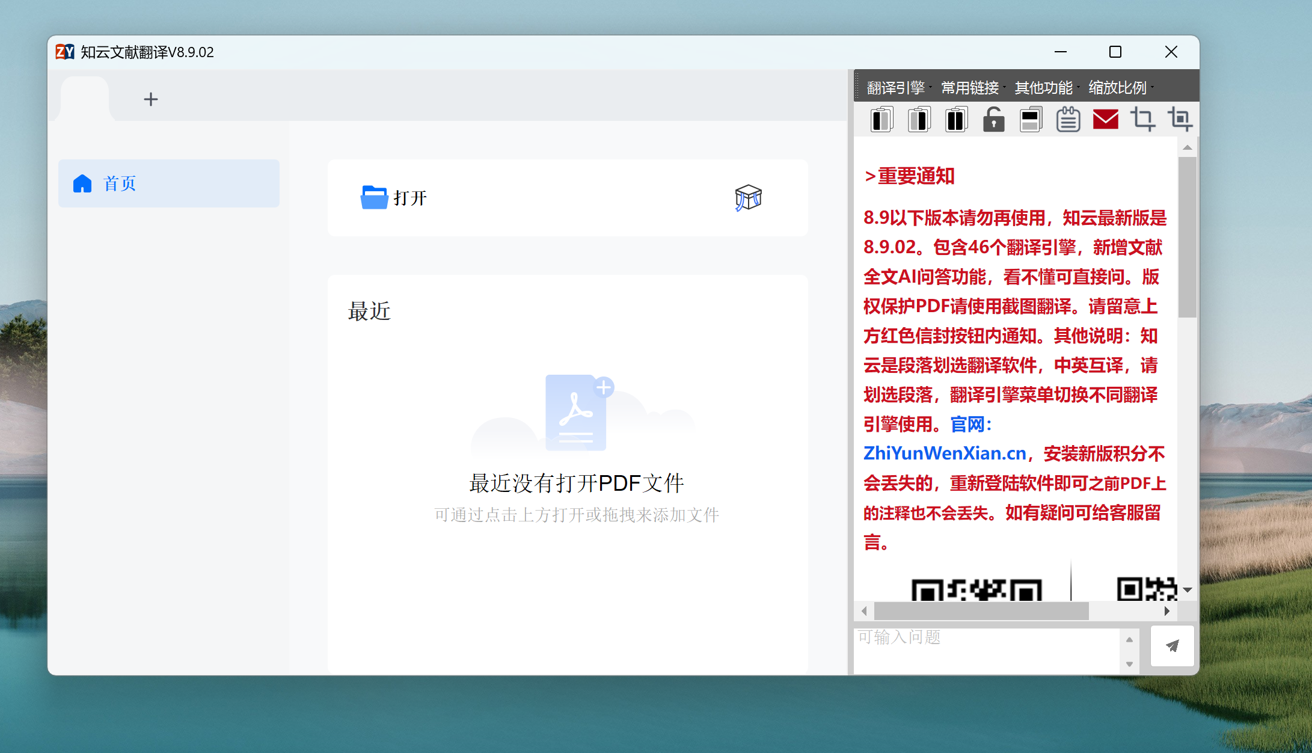Click the blue home icon in sidebar
Image resolution: width=1312 pixels, height=753 pixels.
82,183
